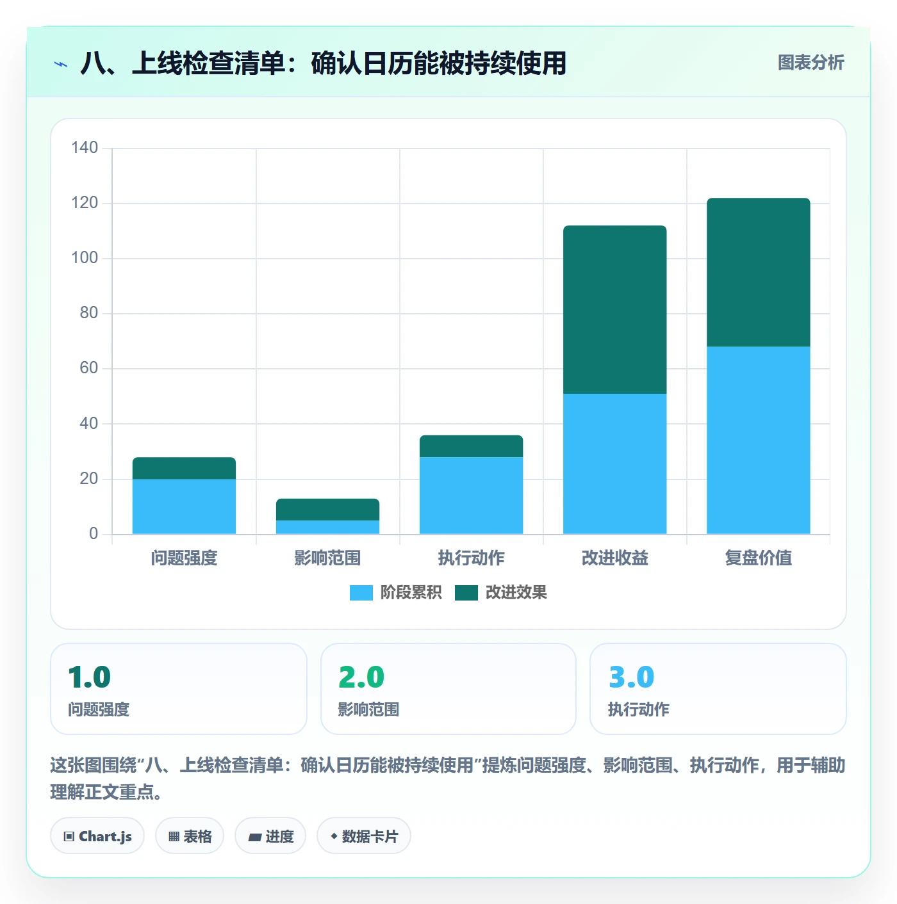The height and width of the screenshot is (904, 897).
Task: Select the 进度 tag chip
Action: (270, 836)
